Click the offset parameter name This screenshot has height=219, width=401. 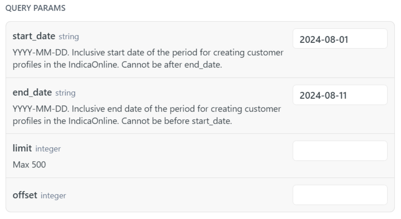[25, 196]
